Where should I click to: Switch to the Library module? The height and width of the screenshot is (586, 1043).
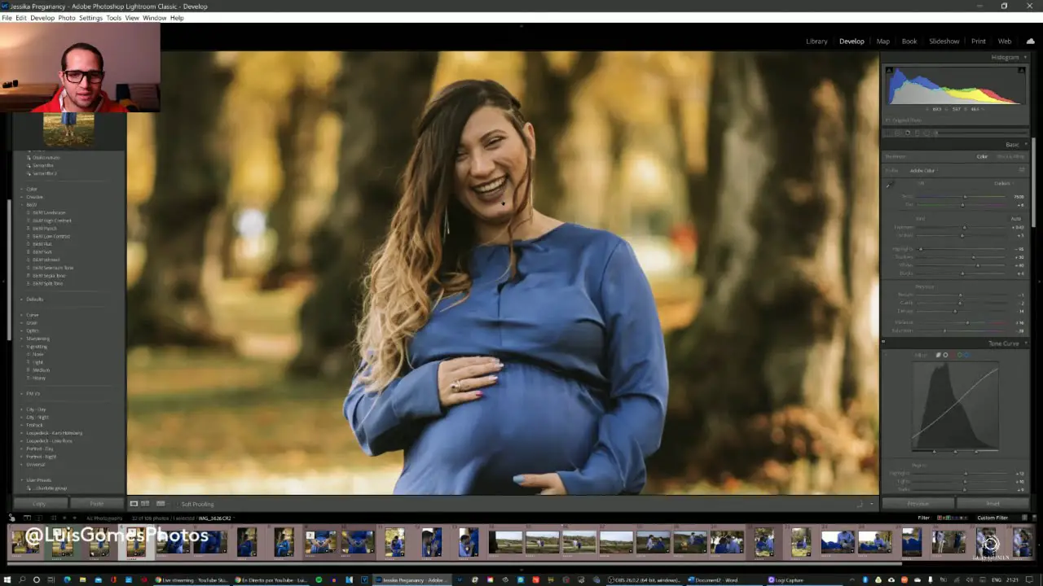[816, 42]
